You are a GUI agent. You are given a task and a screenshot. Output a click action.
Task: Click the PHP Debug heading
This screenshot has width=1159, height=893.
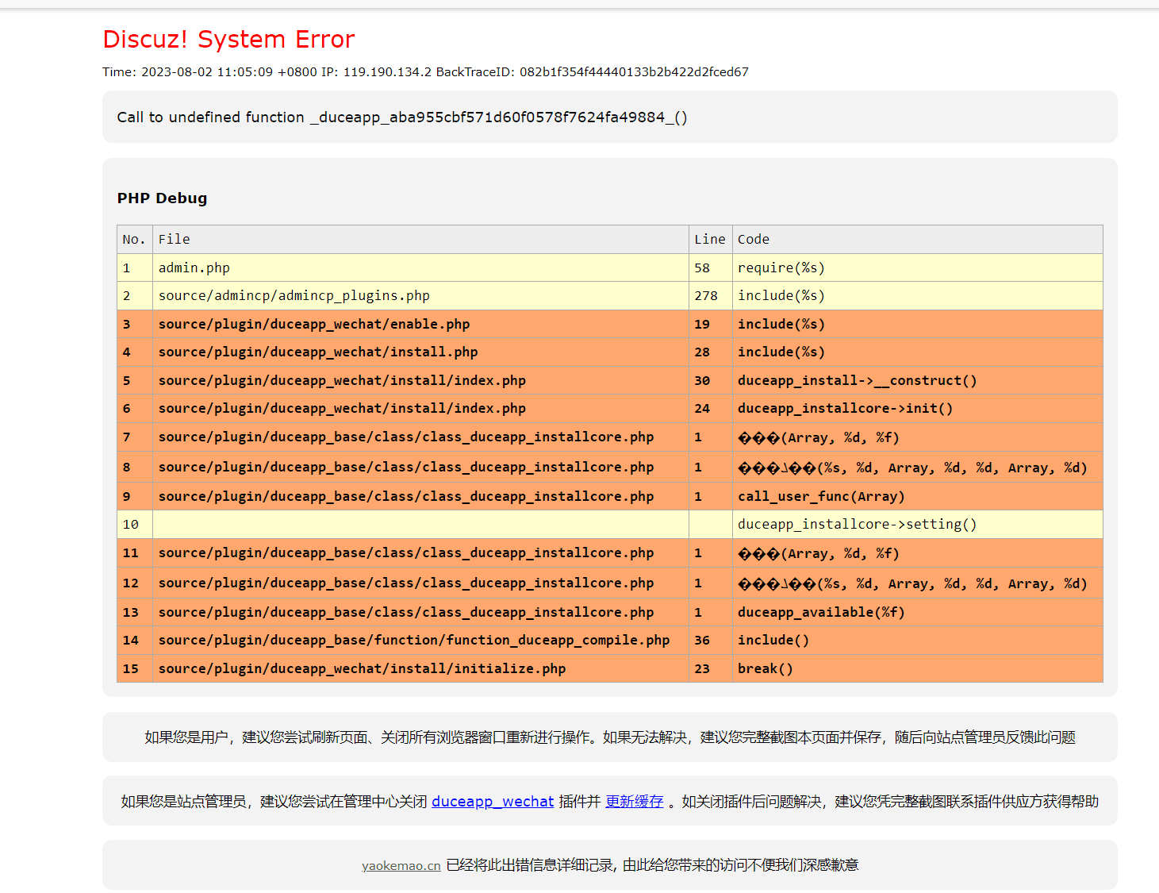(x=162, y=198)
